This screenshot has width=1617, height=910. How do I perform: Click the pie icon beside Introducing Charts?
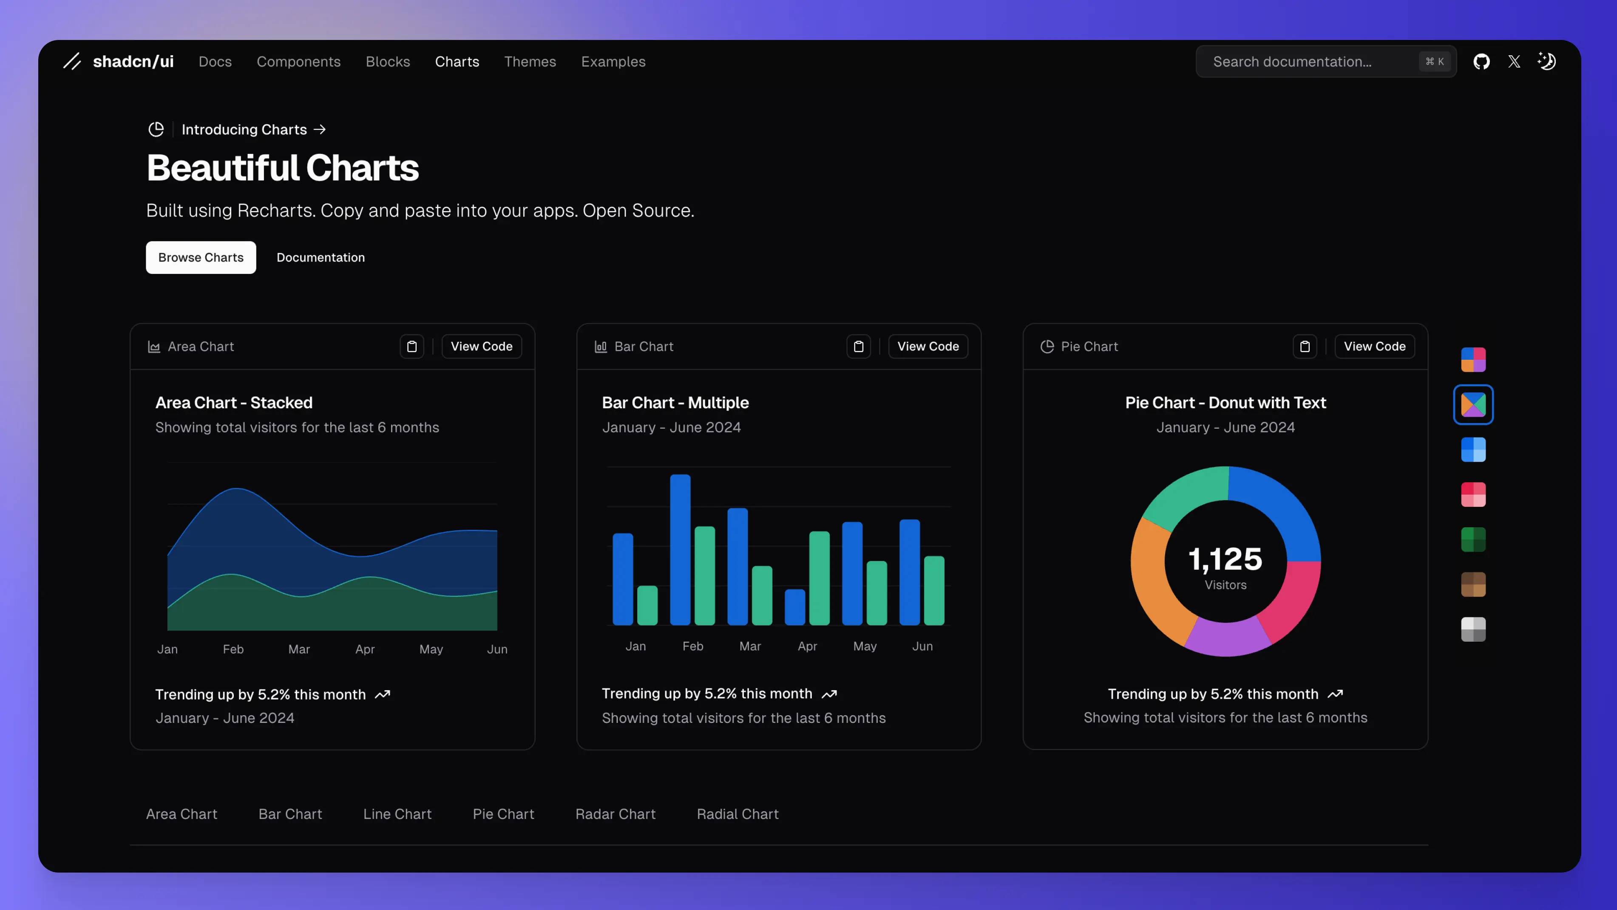156,129
